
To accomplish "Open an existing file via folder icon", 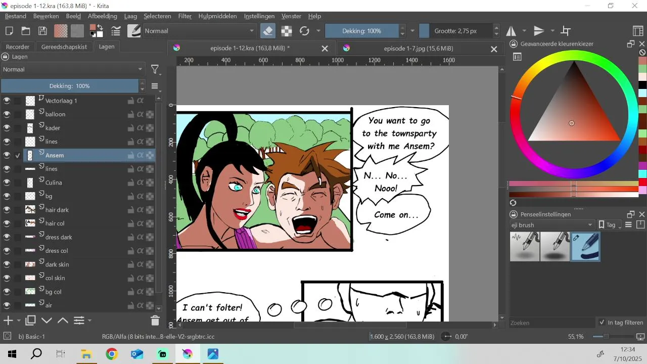I will (26, 31).
